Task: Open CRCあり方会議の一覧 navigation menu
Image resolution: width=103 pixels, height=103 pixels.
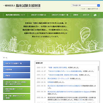Action: point(60,15)
